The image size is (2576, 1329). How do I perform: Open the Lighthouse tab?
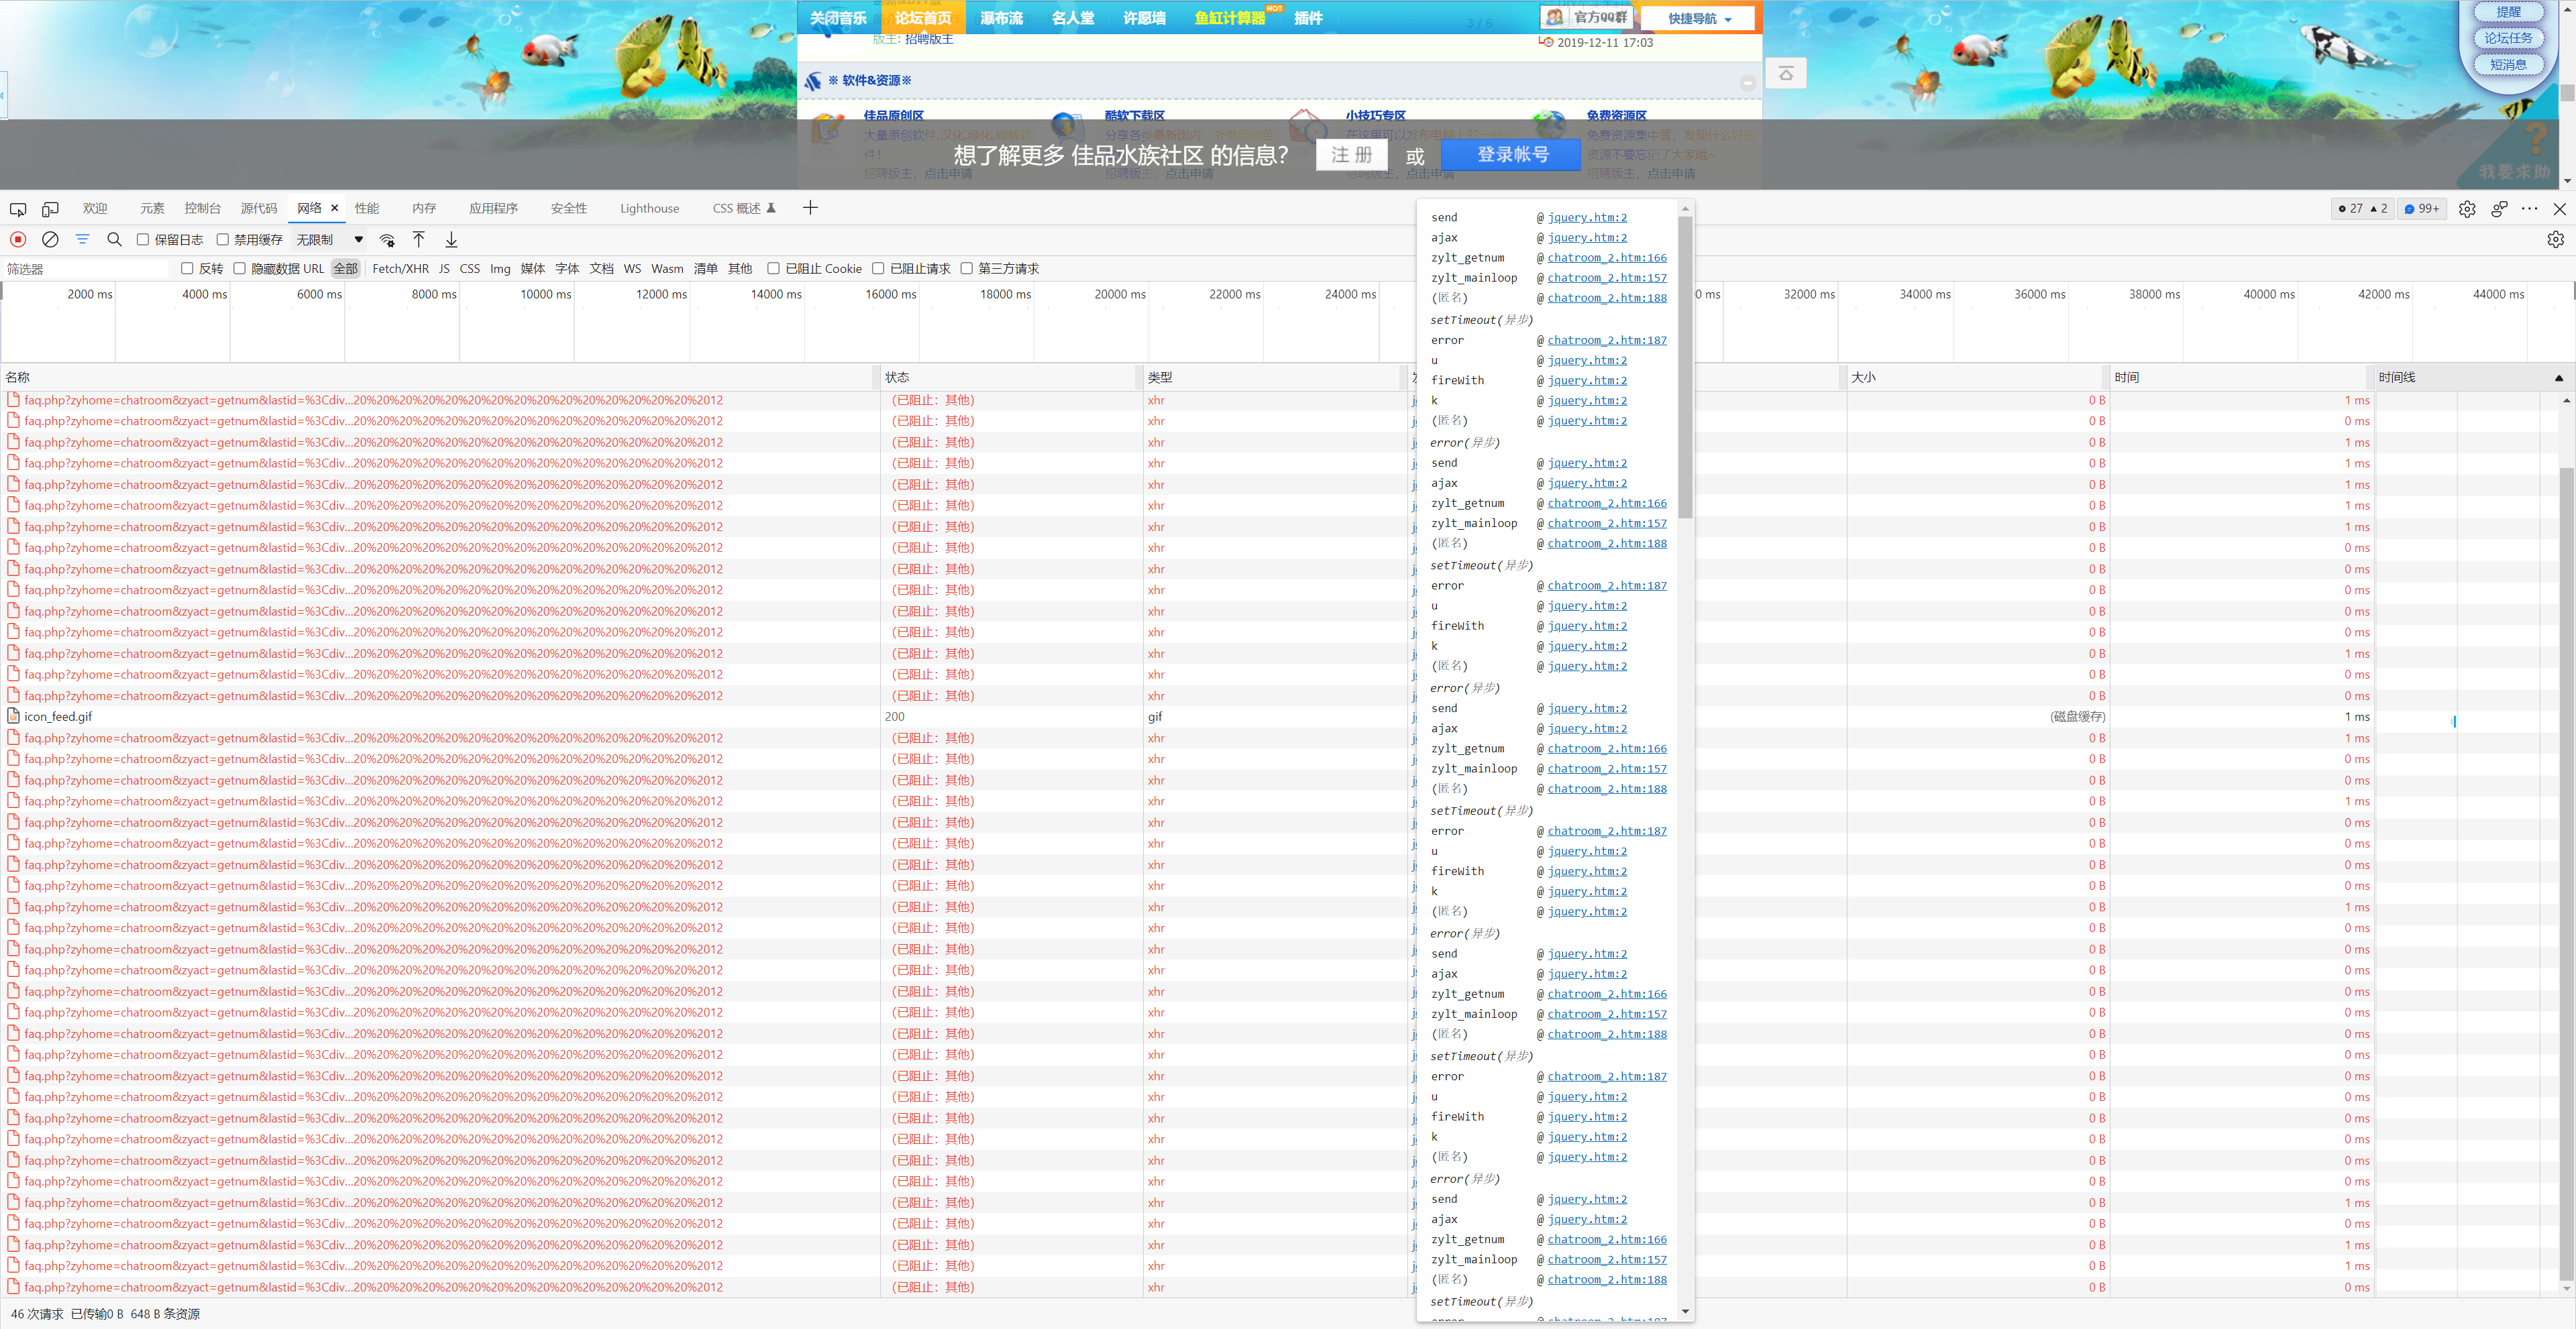649,209
